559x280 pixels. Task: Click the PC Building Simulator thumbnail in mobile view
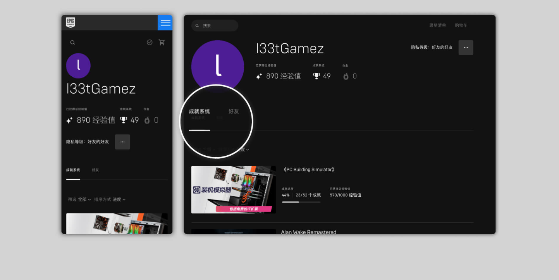(117, 223)
